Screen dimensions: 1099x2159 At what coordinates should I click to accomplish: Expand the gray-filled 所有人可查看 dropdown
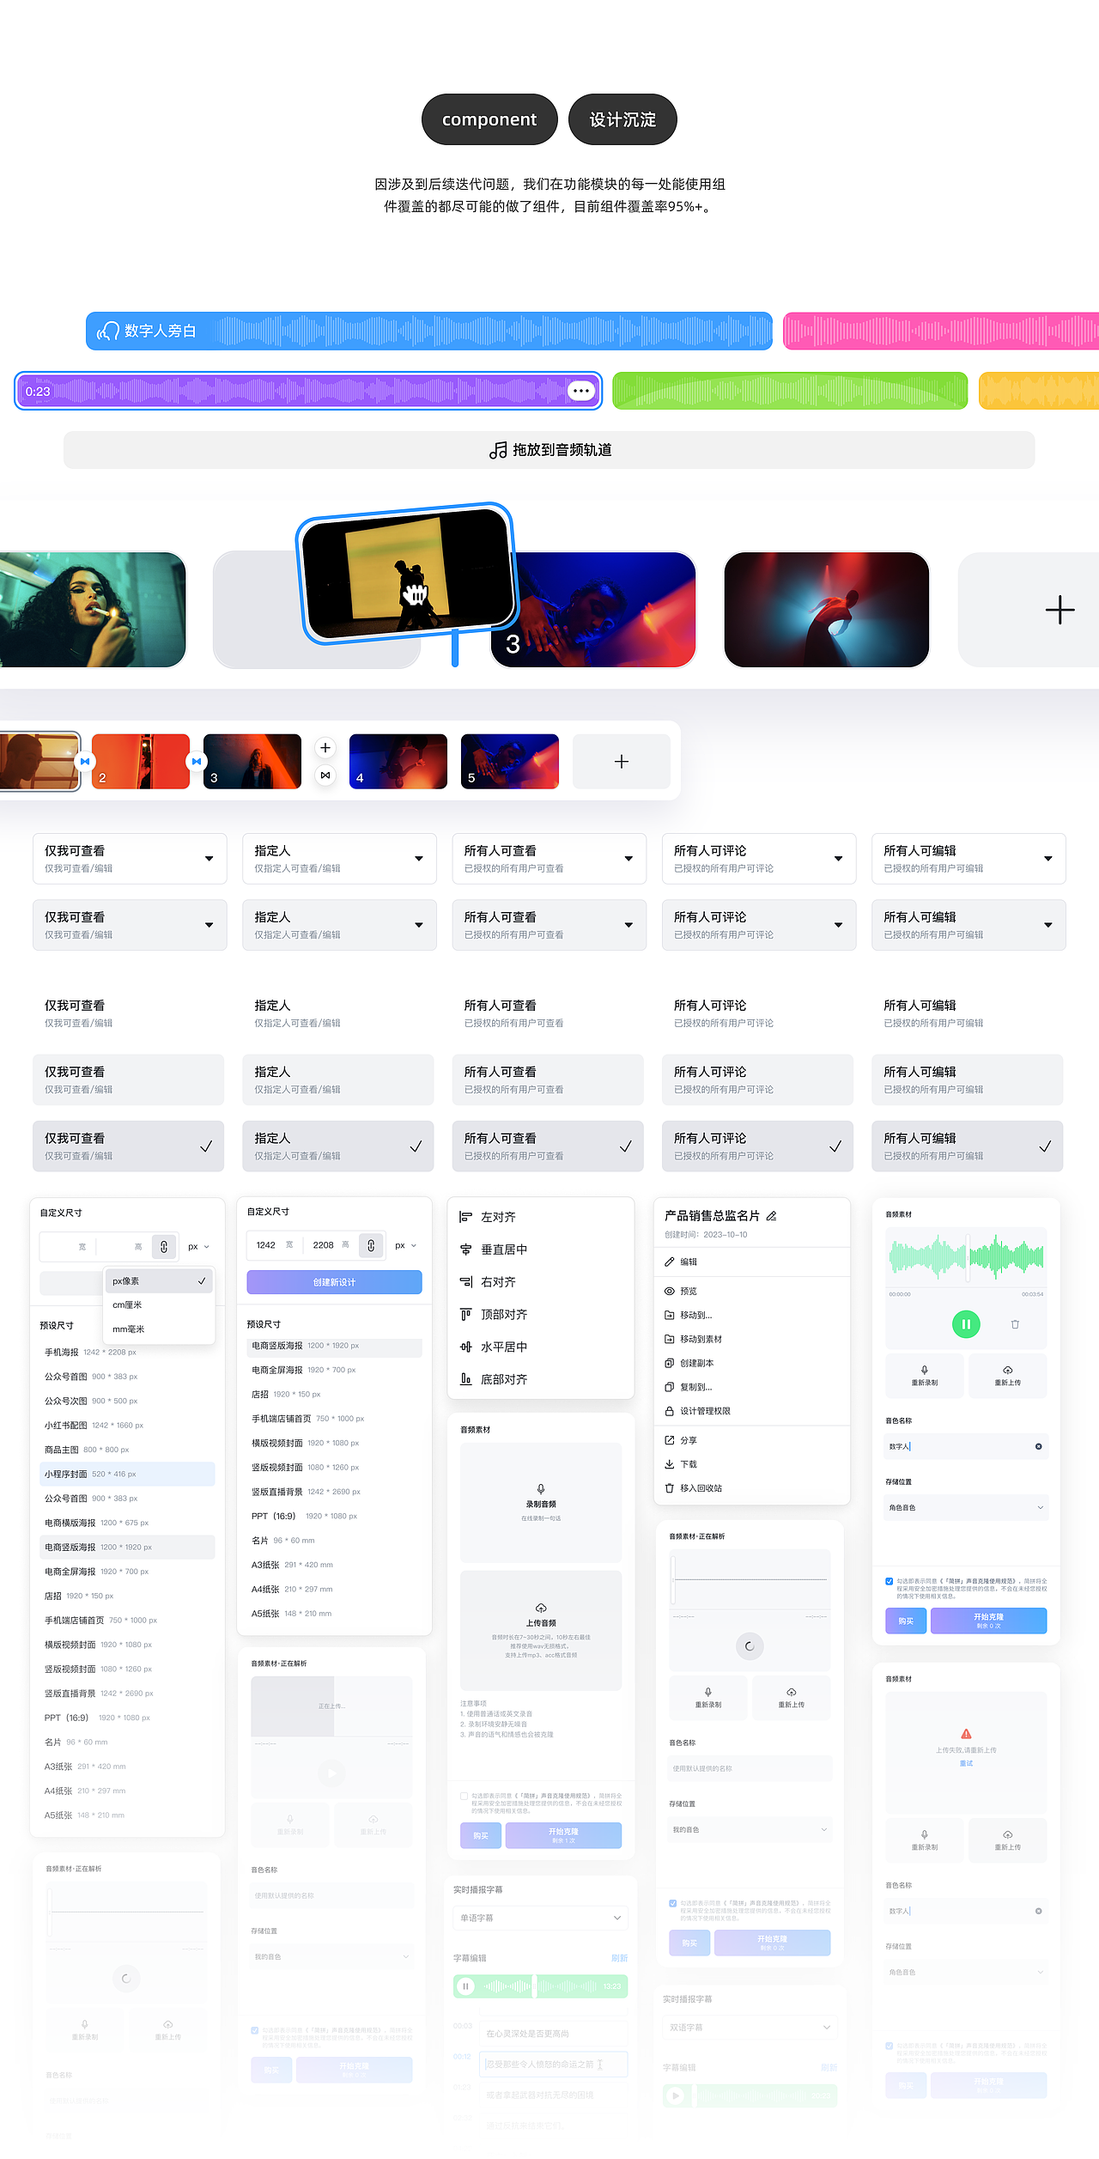549,925
